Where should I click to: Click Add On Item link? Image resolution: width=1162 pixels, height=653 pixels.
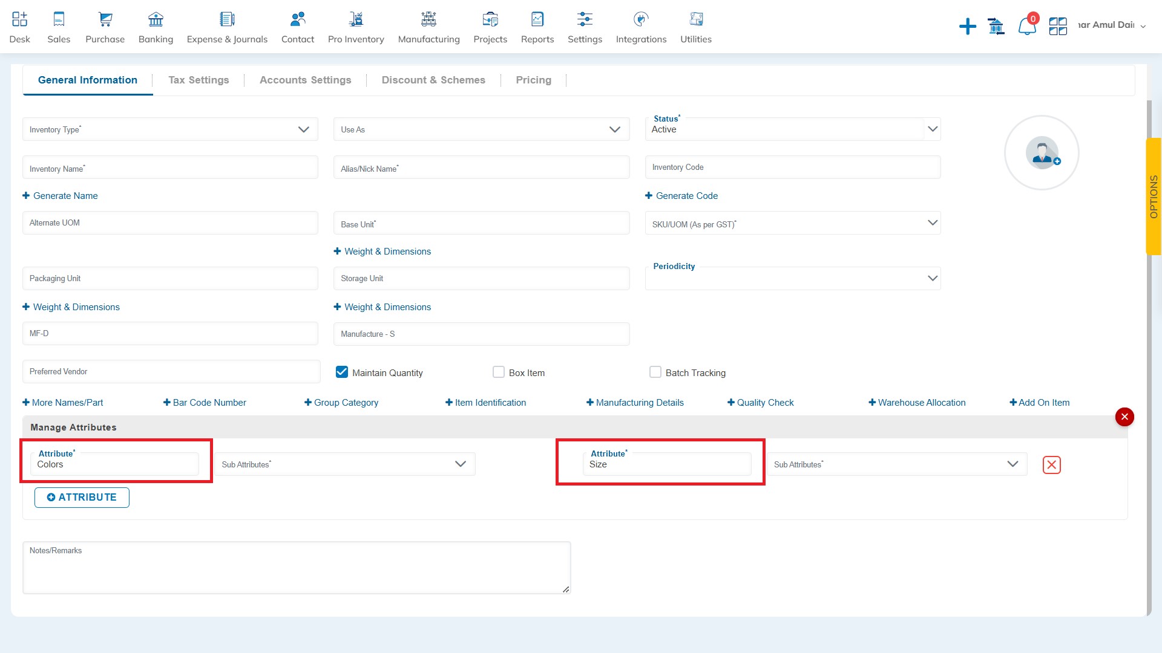click(x=1039, y=403)
